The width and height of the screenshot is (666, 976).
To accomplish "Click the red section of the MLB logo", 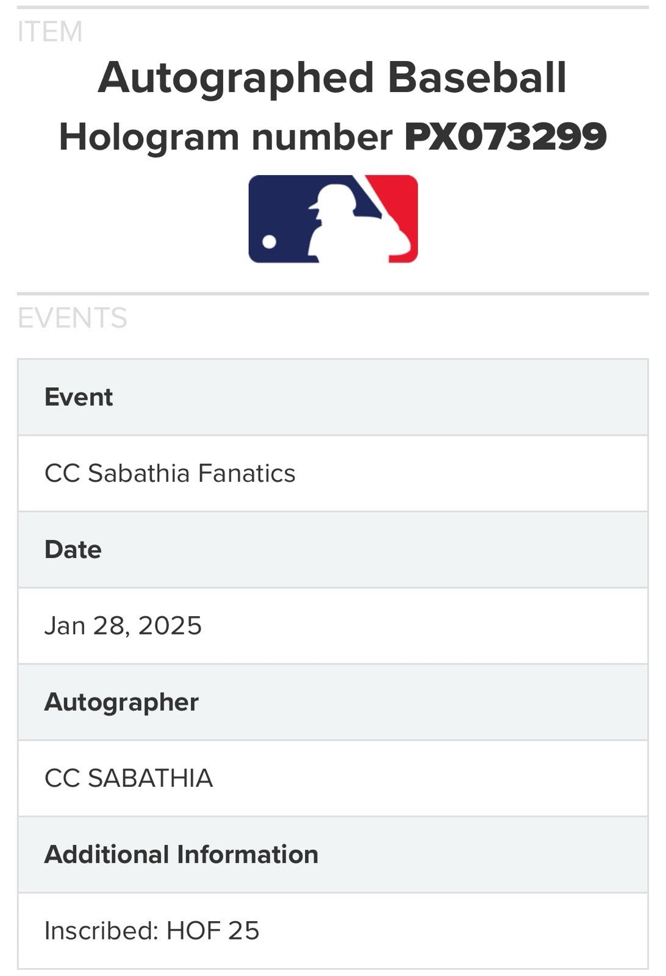I will pyautogui.click(x=399, y=201).
